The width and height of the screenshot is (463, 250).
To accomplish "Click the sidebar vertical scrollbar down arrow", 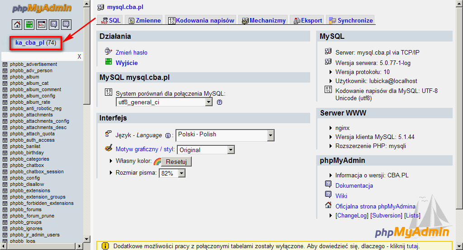I will coord(86,239).
